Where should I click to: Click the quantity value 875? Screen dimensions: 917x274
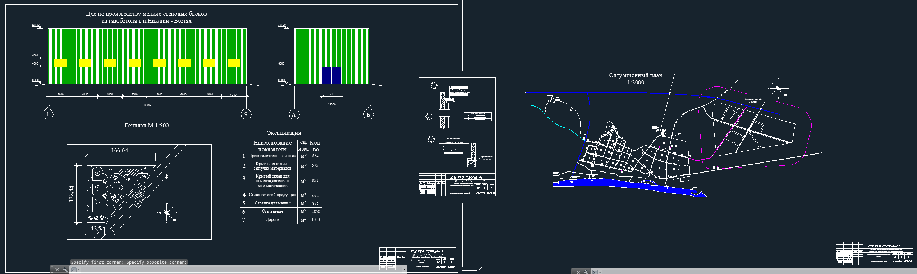coord(316,203)
